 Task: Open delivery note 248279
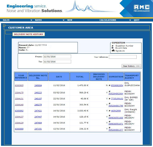click(x=38, y=105)
